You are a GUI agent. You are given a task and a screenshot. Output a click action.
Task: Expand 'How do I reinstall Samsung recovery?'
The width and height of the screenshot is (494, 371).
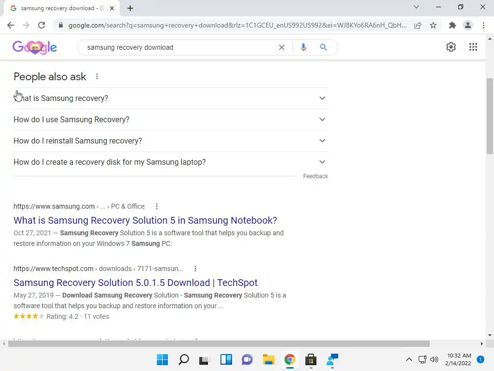[x=171, y=141]
